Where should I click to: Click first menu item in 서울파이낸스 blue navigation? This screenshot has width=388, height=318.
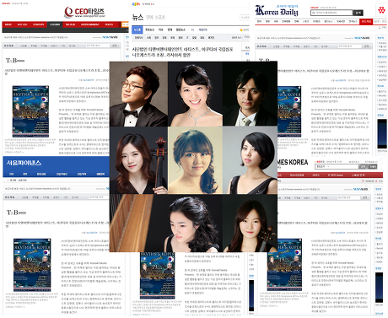[x=11, y=174]
